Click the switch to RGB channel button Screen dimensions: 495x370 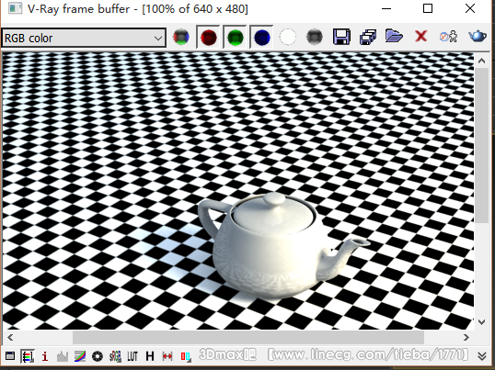click(181, 37)
